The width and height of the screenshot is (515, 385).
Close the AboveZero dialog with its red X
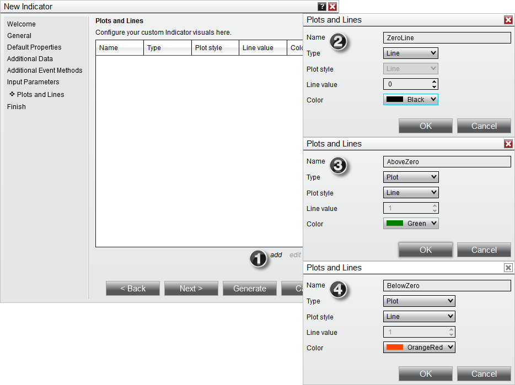(508, 144)
